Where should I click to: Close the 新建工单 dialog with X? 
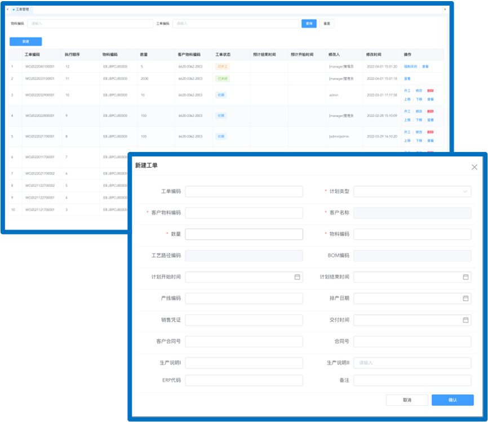coord(474,167)
